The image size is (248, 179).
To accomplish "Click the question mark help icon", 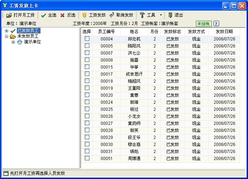I will (216, 24).
